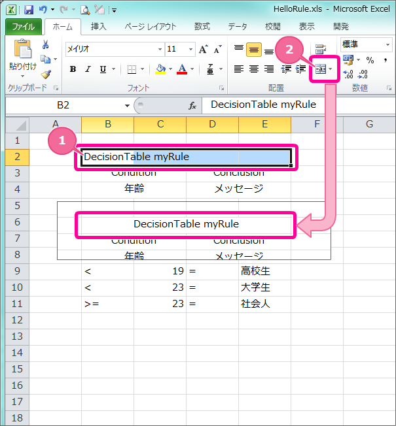This screenshot has height=426, width=396.
Task: Switch to the ページ レイアウト tab
Action: (151, 27)
